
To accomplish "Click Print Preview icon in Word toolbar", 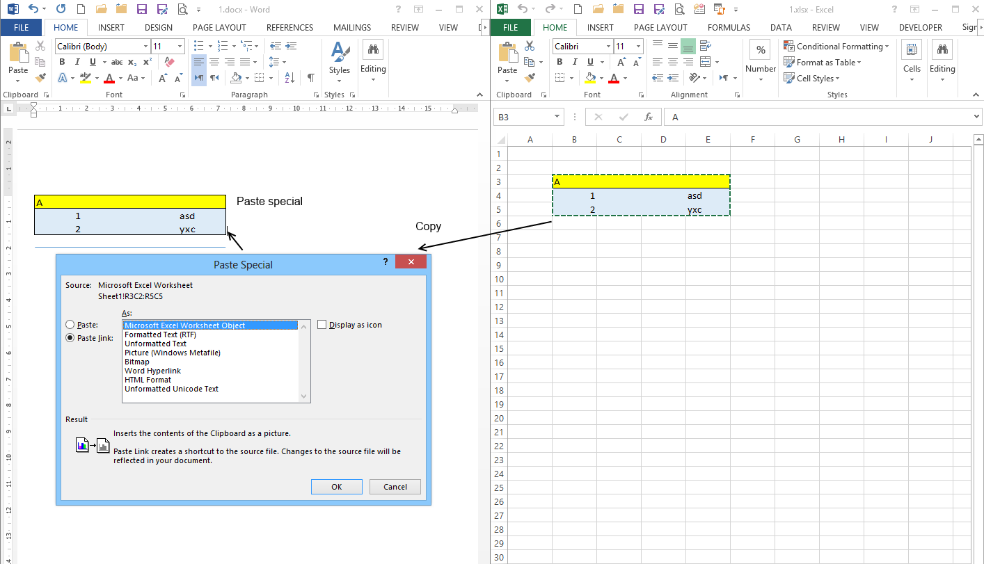I will 182,10.
